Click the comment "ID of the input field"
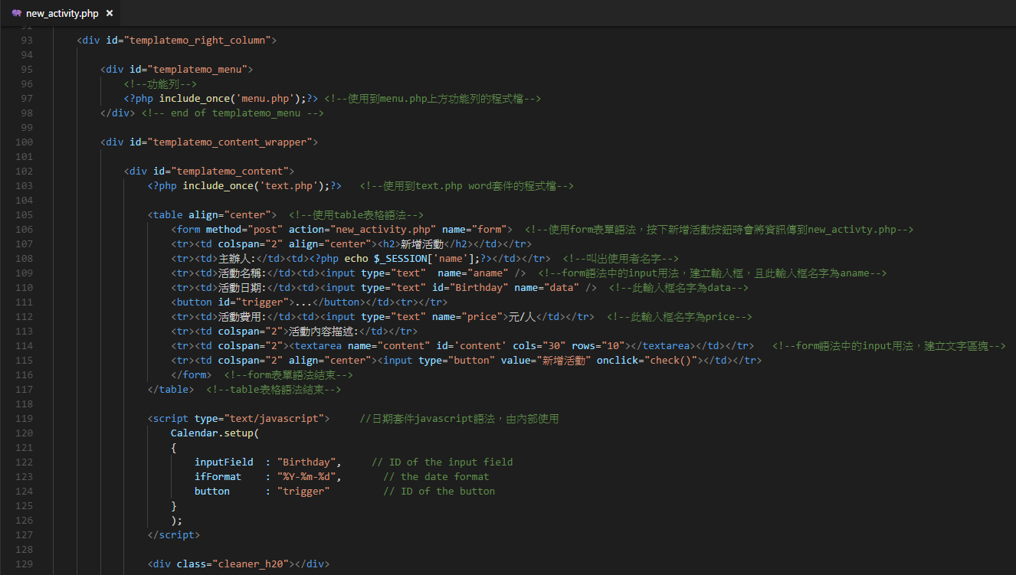This screenshot has height=575, width=1016. (442, 462)
